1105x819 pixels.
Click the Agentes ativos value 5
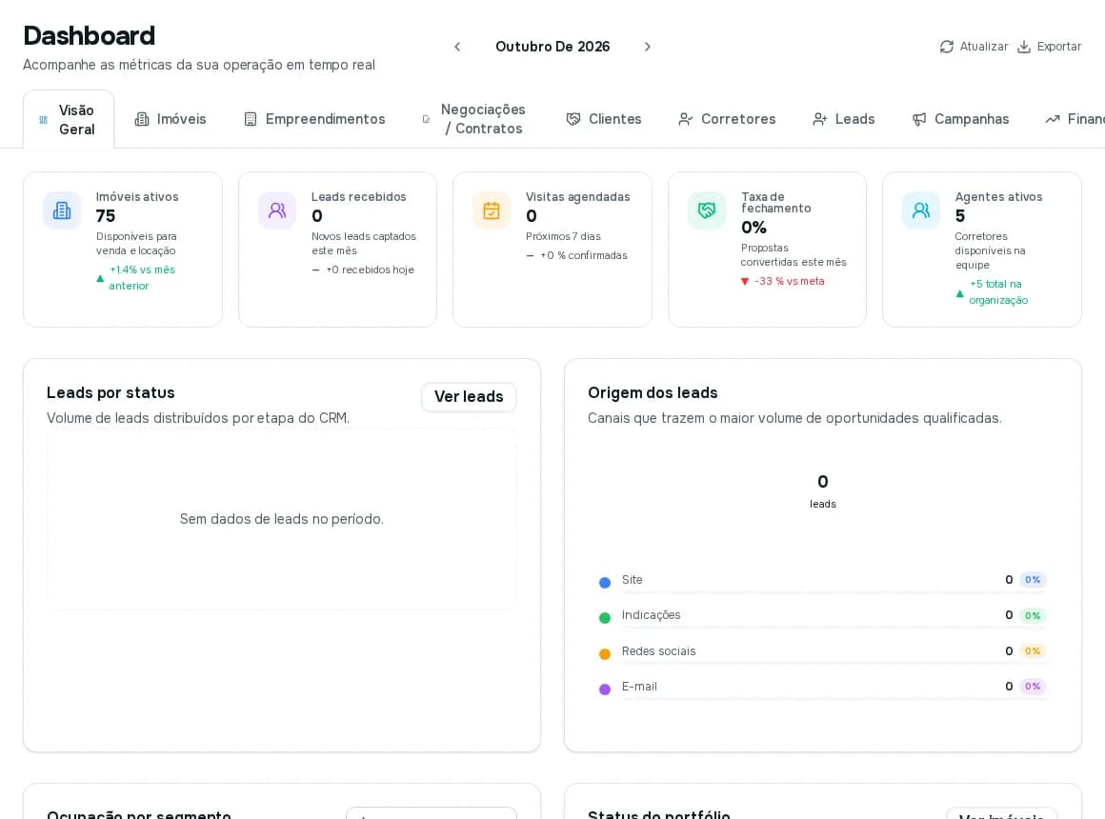point(960,215)
